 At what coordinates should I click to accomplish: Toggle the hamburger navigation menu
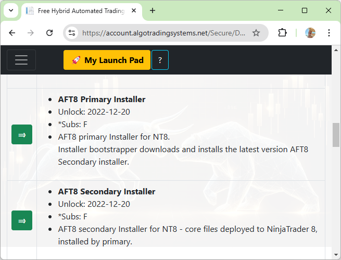(21, 60)
